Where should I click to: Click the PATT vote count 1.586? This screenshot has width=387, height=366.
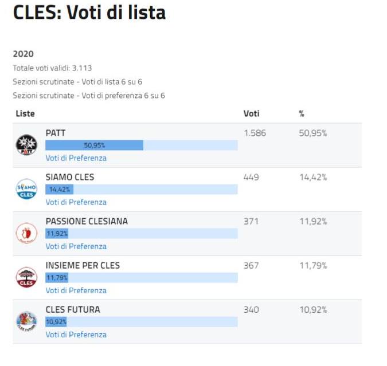[255, 133]
